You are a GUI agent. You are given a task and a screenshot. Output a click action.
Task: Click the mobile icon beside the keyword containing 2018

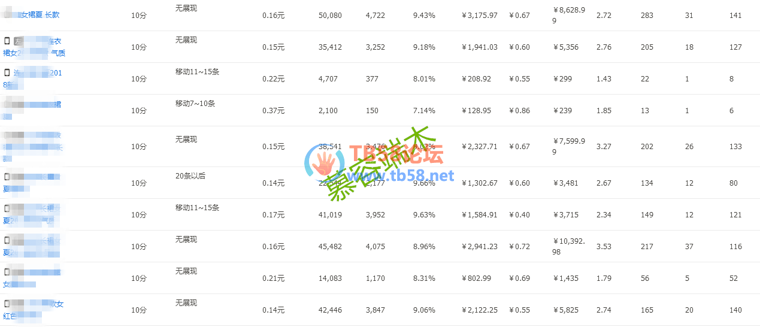click(7, 72)
